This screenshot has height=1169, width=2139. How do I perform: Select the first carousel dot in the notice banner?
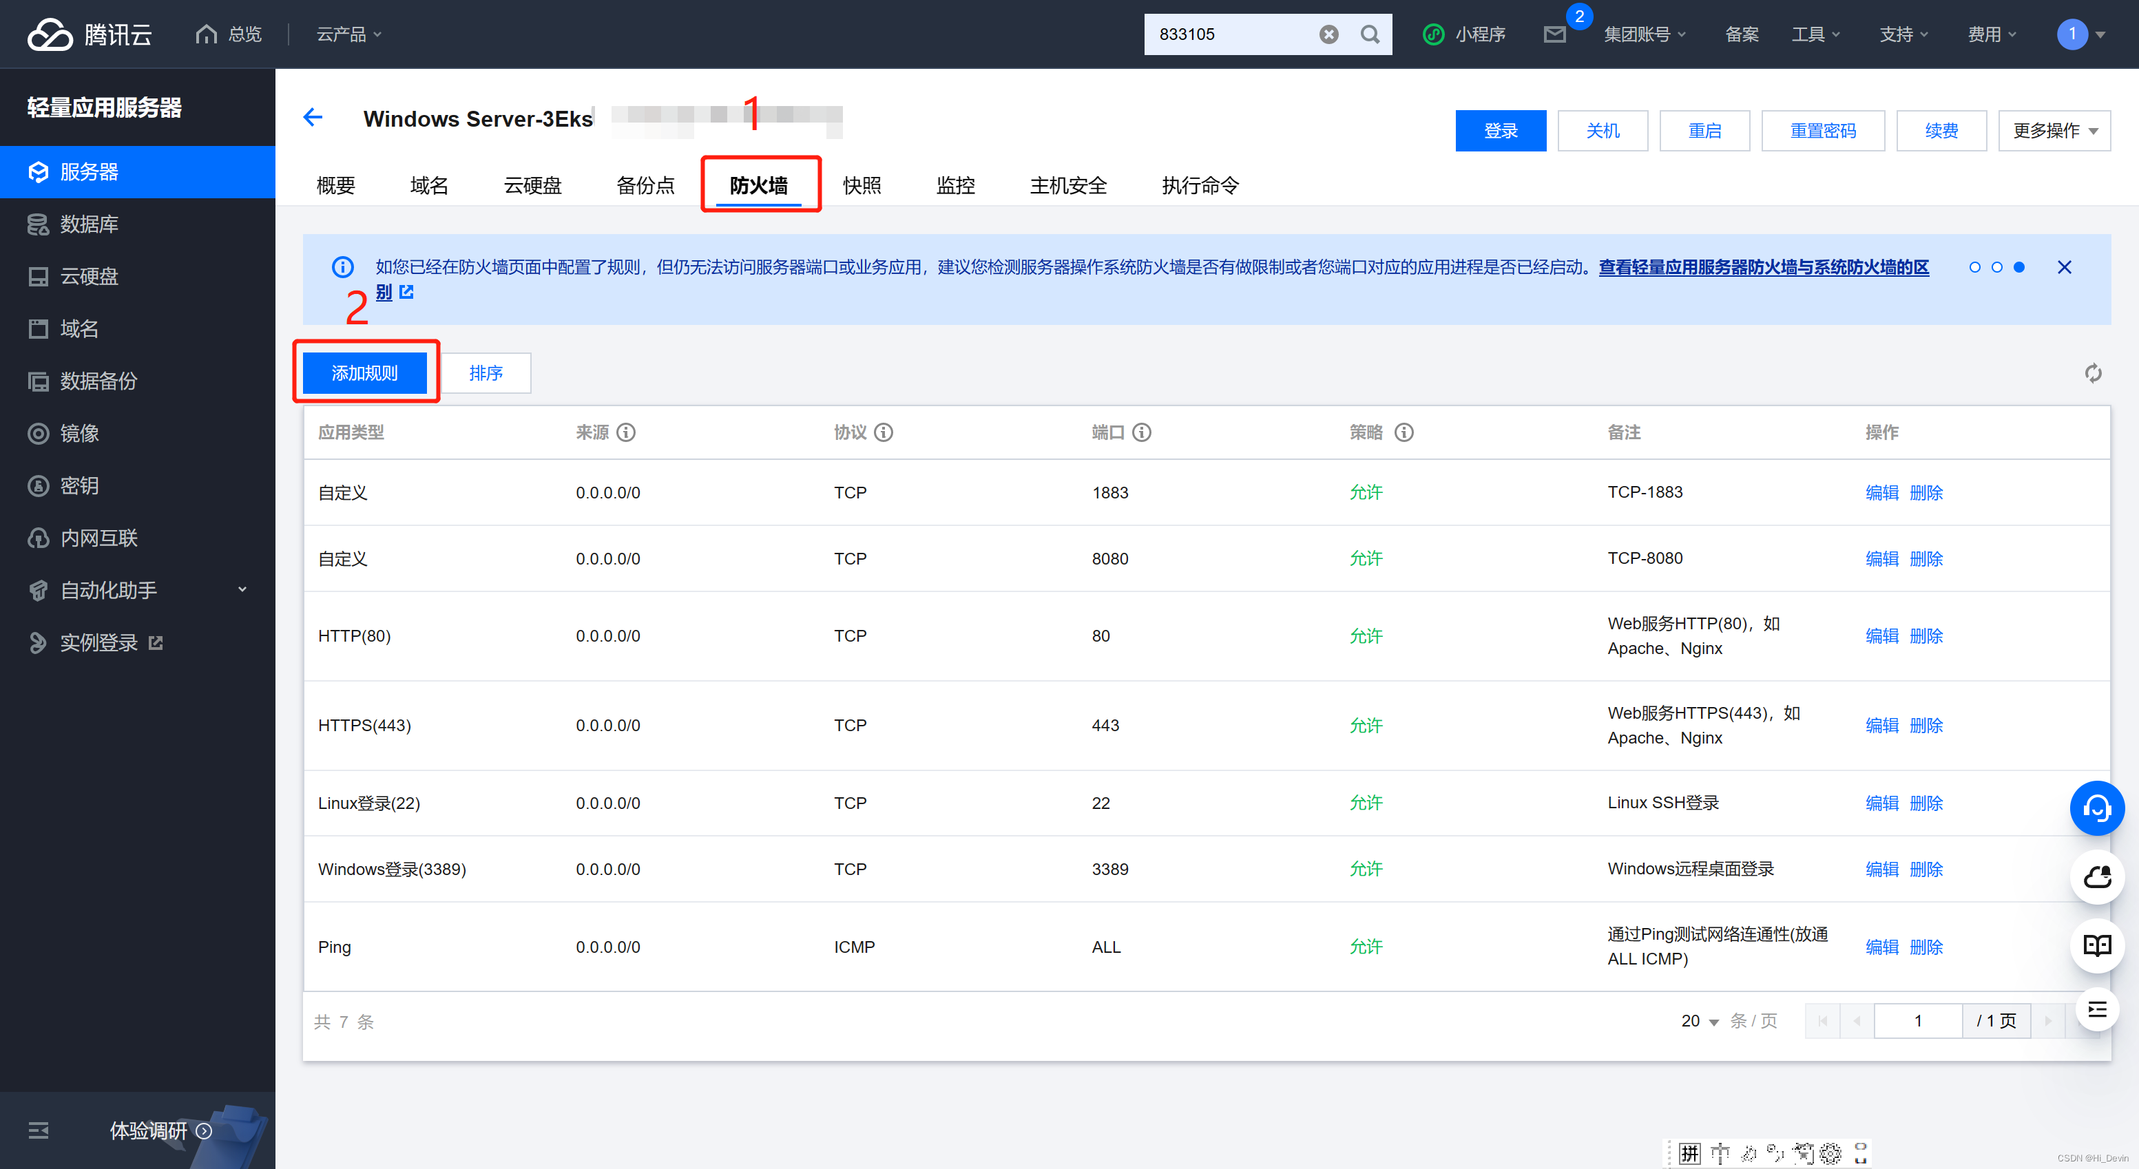tap(1974, 267)
